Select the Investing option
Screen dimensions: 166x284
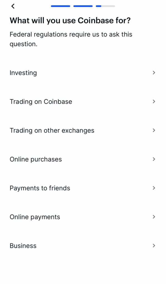coord(23,73)
